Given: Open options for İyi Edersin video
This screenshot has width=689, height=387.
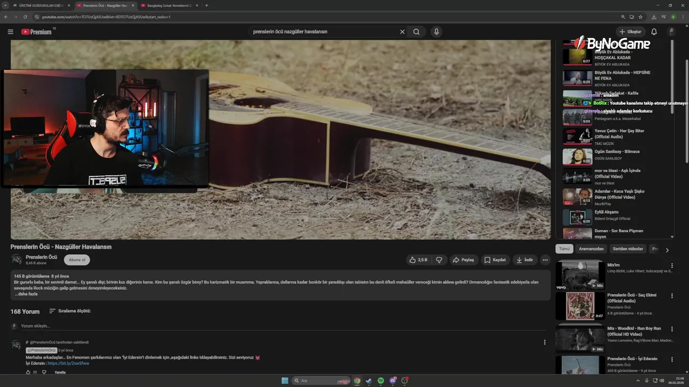Looking at the screenshot, I should pyautogui.click(x=672, y=359).
